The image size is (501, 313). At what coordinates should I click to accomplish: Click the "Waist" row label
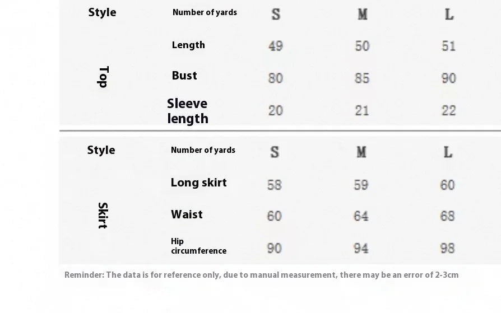[187, 214]
